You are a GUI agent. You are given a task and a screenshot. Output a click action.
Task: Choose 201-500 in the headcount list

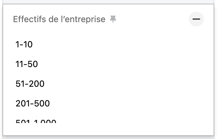(x=33, y=103)
